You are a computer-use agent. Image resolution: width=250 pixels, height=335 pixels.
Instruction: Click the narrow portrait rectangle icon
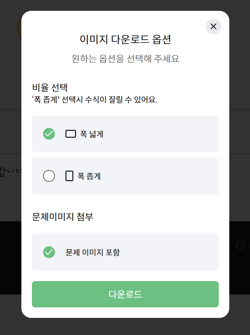(69, 176)
